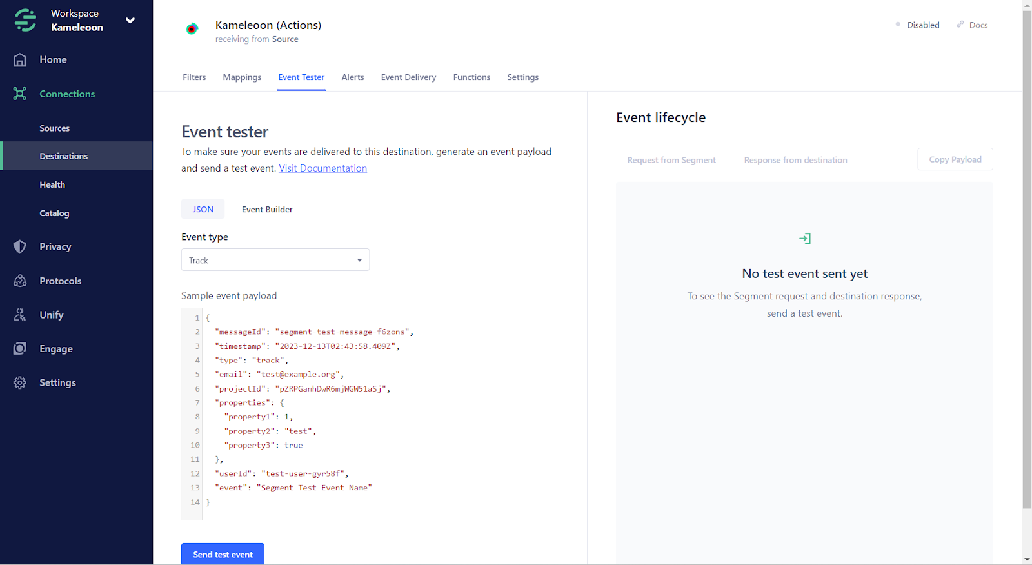Click the "type": "track" line
This screenshot has width=1032, height=565.
252,360
